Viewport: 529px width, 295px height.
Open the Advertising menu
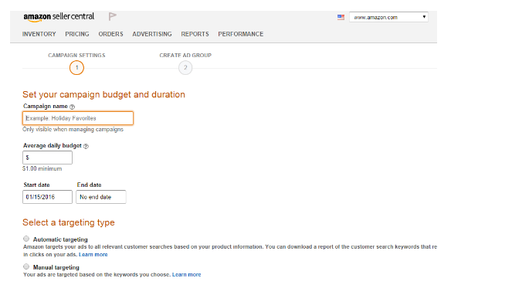[152, 34]
